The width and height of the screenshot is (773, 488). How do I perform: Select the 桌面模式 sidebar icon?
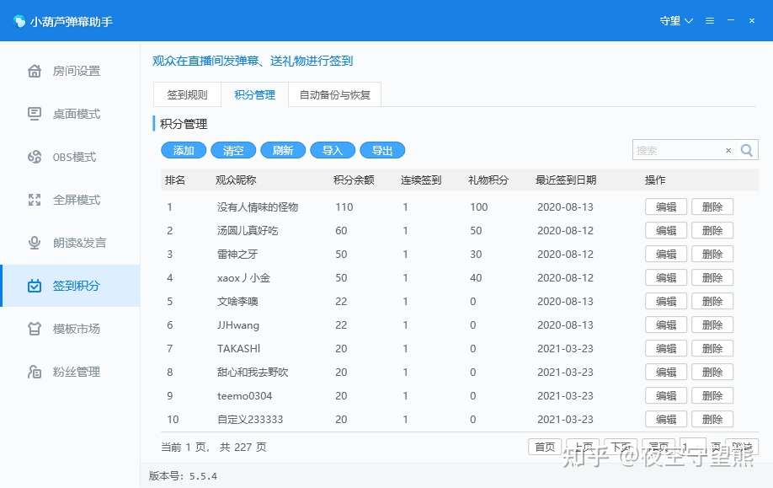click(34, 114)
